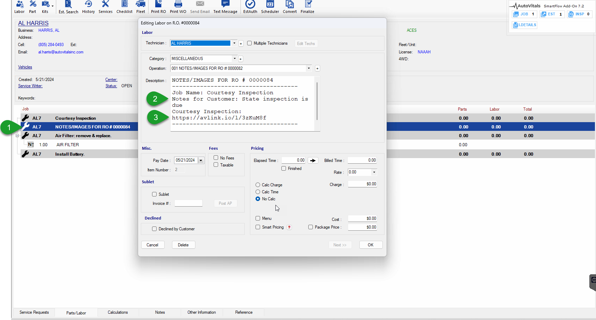This screenshot has height=320, width=596.
Task: Open the Calculations tab
Action: tap(118, 312)
